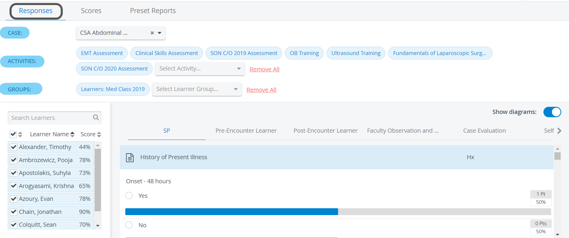Viewport: 569px width, 238px height.
Task: Select the Yes radio button for Onset
Action: (129, 195)
